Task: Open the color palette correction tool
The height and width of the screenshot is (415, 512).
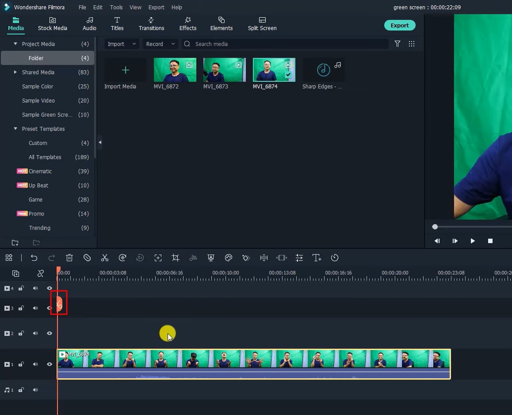Action: 229,258
